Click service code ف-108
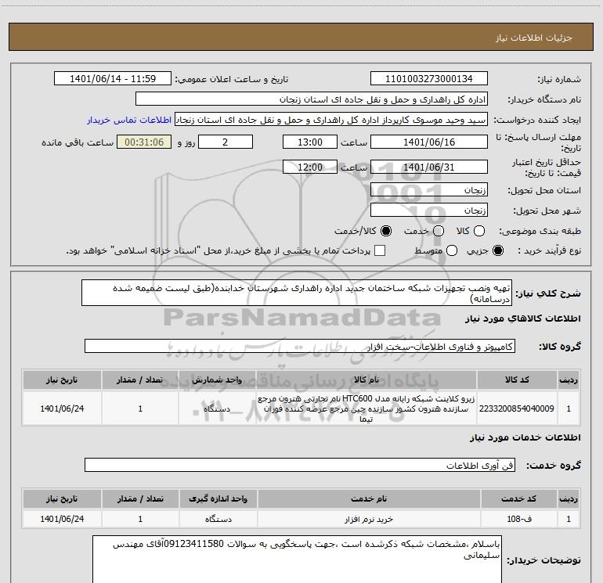603x583 pixels. point(518,519)
